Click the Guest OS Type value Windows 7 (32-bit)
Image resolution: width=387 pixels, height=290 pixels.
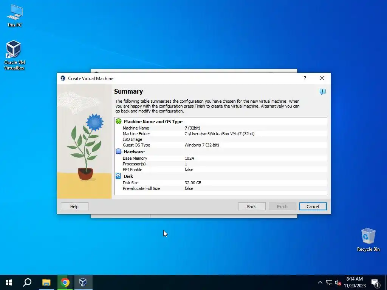point(202,145)
